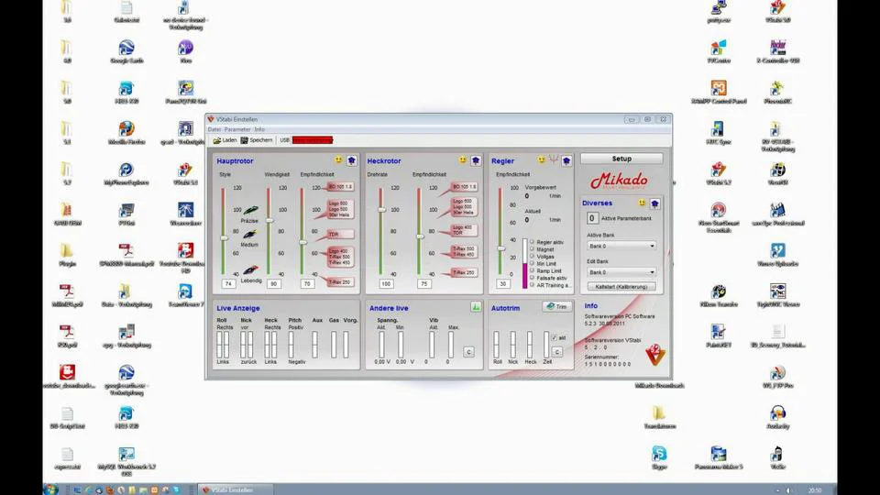880x495 pixels.
Task: Click the Hauptrotor Style slider handle
Action: point(224,238)
